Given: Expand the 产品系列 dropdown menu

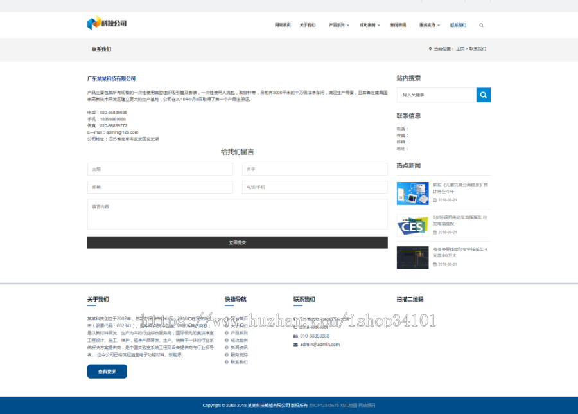Looking at the screenshot, I should (338, 25).
